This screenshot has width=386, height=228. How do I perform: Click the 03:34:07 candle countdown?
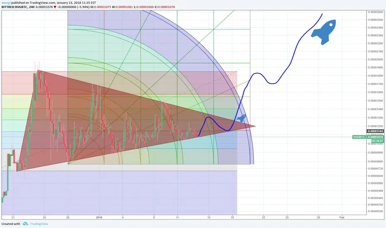pos(377,141)
